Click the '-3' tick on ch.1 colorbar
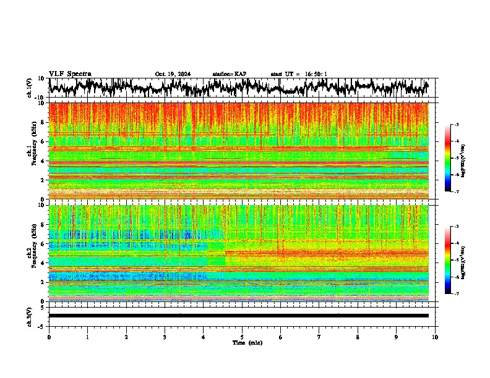This screenshot has width=490, height=378. (457, 124)
